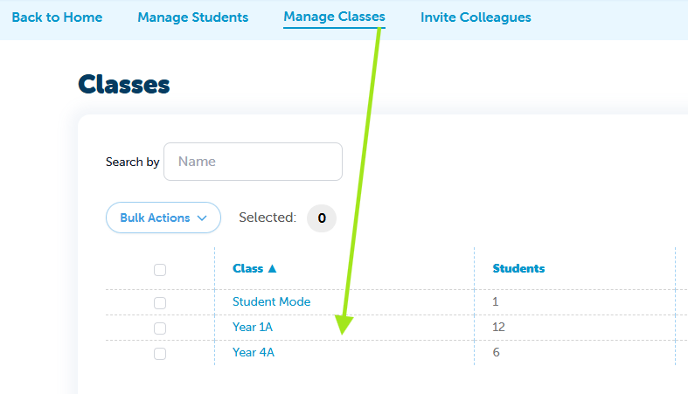Click the selected count badge showing 0
Image resolution: width=688 pixels, height=394 pixels.
pos(321,218)
